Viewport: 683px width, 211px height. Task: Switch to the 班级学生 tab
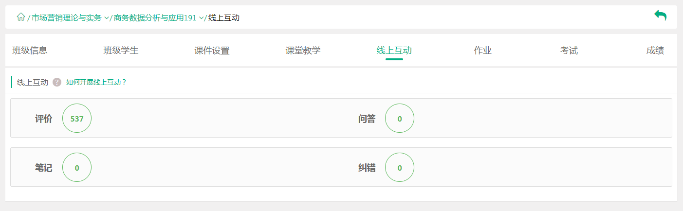tap(121, 50)
